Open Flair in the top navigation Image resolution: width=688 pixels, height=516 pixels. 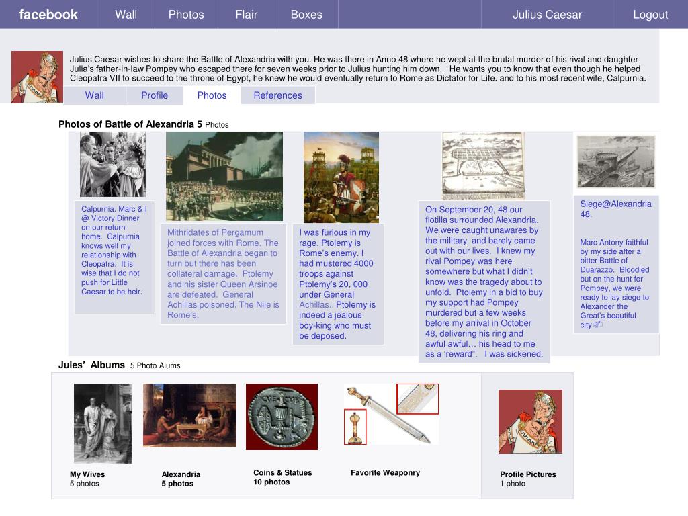pos(246,15)
